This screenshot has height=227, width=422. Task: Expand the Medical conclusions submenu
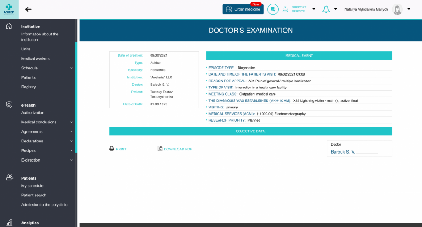point(72,122)
